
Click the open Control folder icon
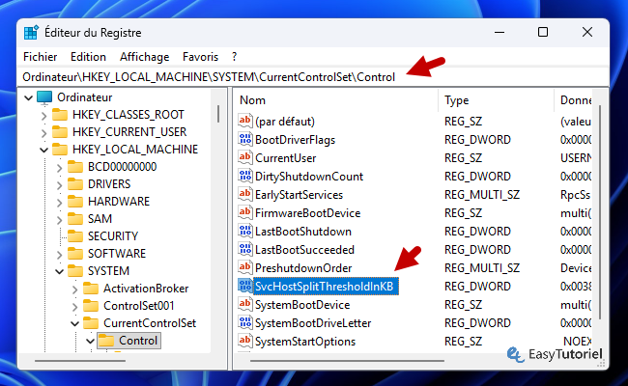tap(106, 341)
